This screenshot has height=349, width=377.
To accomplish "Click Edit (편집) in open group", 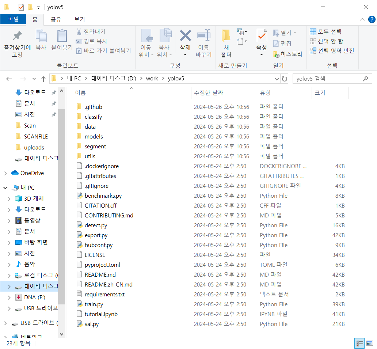I will [x=282, y=43].
